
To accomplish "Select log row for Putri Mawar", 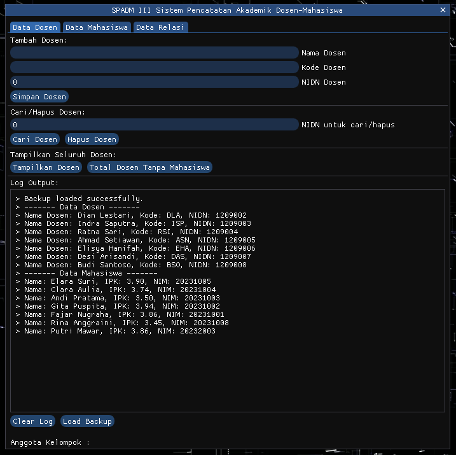I will (x=116, y=332).
